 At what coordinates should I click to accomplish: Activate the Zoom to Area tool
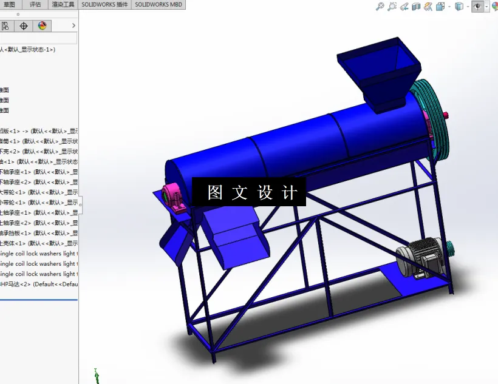coord(392,7)
